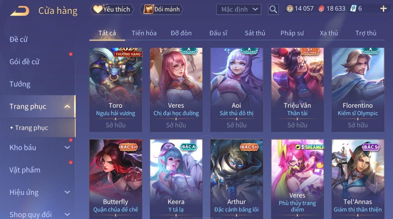Open the Đổi mảnh chest exchange

point(162,9)
